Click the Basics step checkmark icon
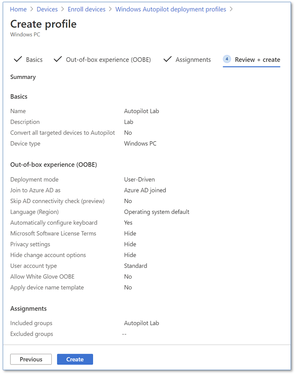Screen dimensions: 295x375 coord(18,59)
